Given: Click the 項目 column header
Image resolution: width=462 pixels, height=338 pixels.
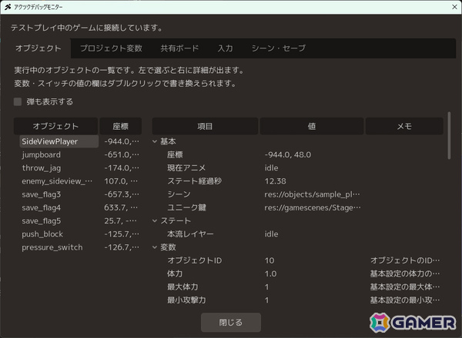Looking at the screenshot, I should point(205,126).
